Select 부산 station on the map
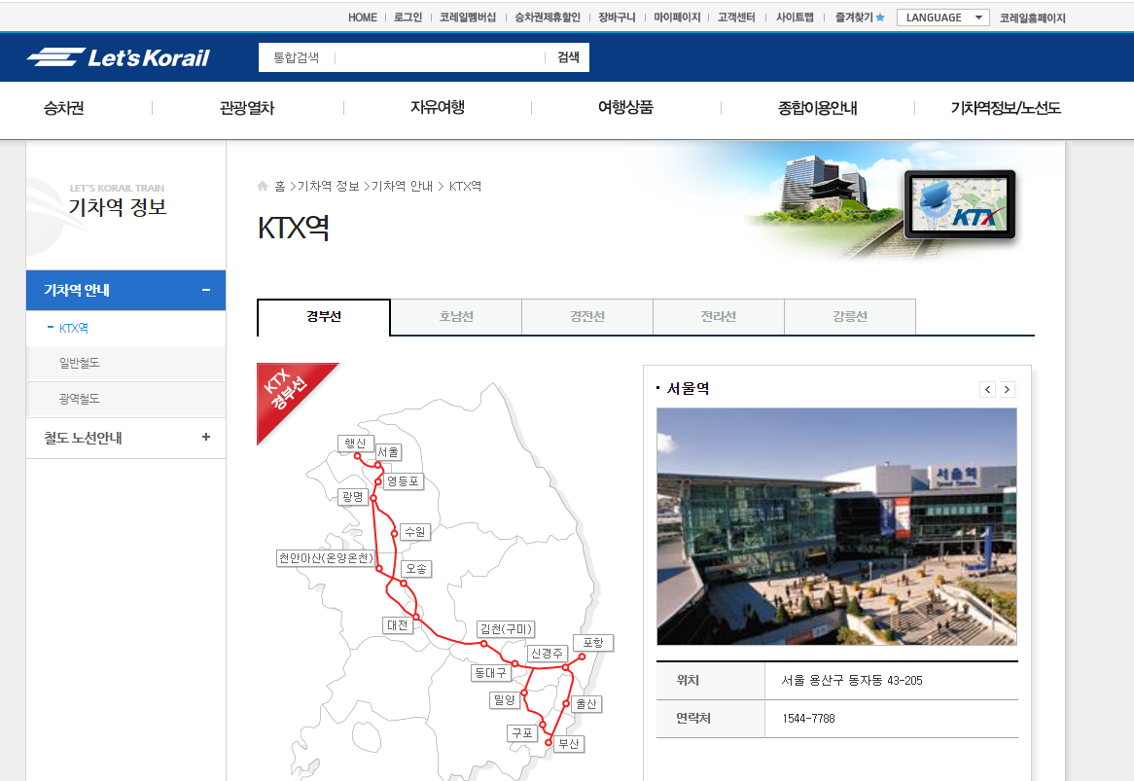Image resolution: width=1134 pixels, height=781 pixels. 569,743
